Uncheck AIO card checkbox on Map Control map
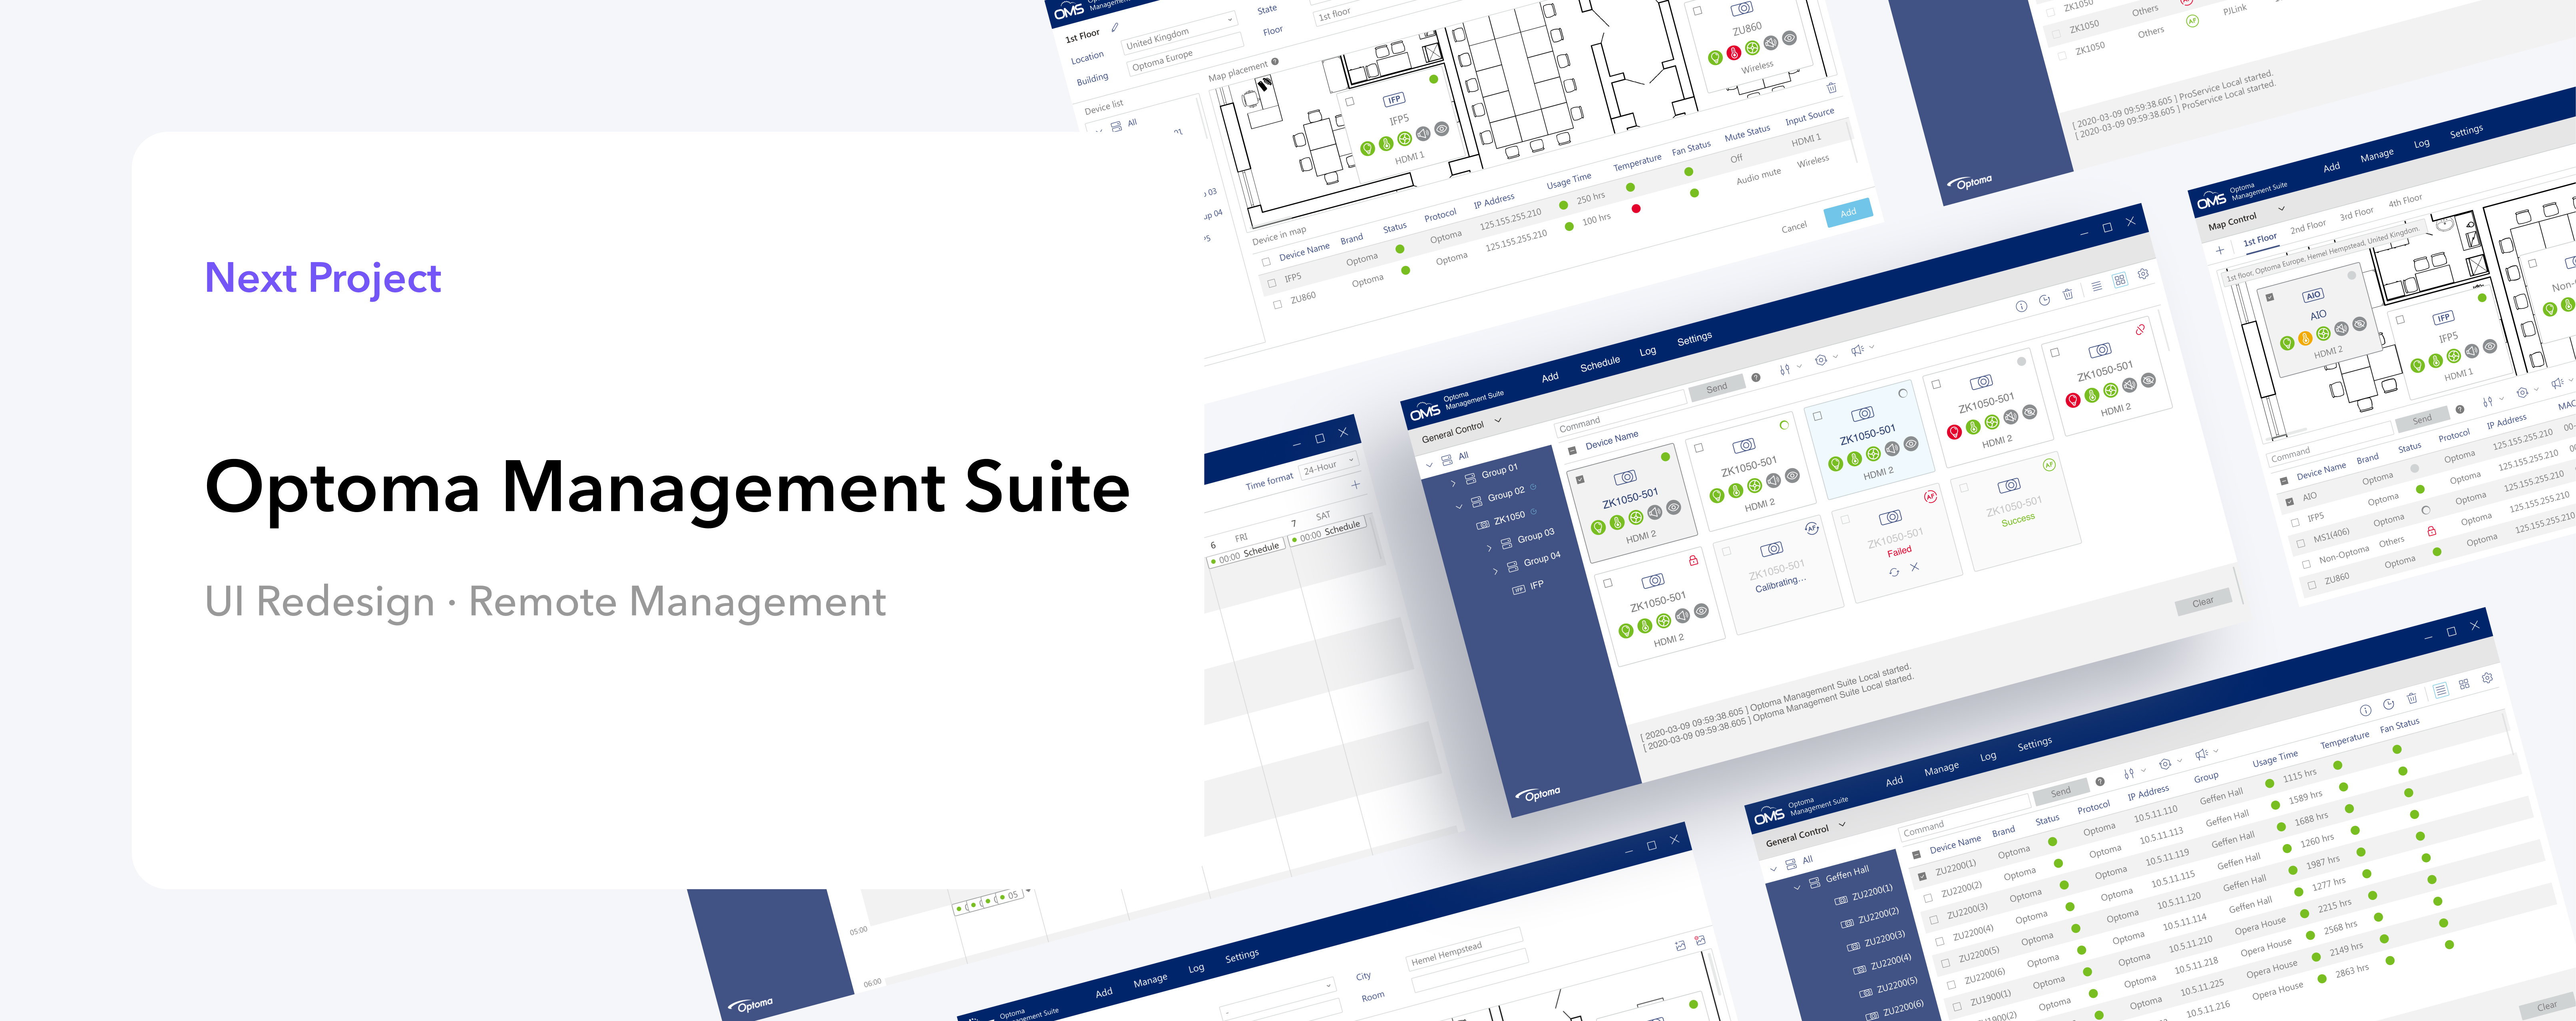Viewport: 2576px width, 1021px height. 2269,298
